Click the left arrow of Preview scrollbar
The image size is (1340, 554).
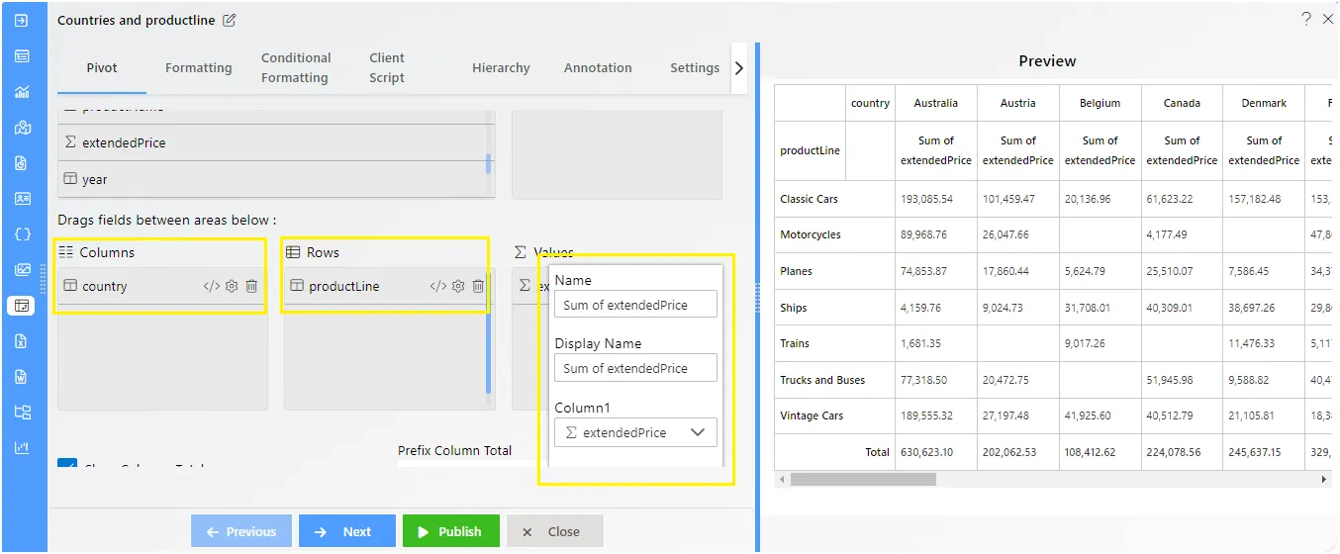782,479
